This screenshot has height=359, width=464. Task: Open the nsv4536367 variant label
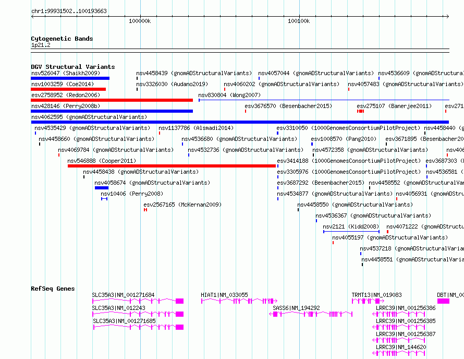pyautogui.click(x=373, y=216)
